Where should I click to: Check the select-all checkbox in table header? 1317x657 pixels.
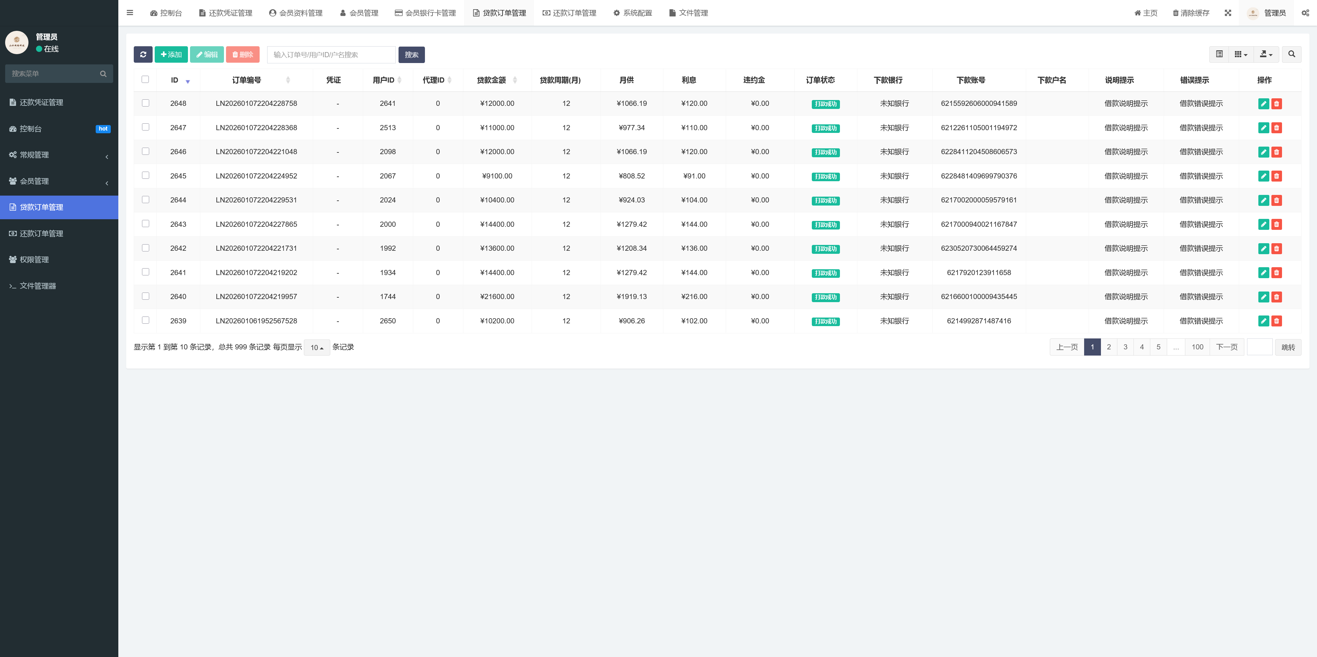click(x=145, y=79)
